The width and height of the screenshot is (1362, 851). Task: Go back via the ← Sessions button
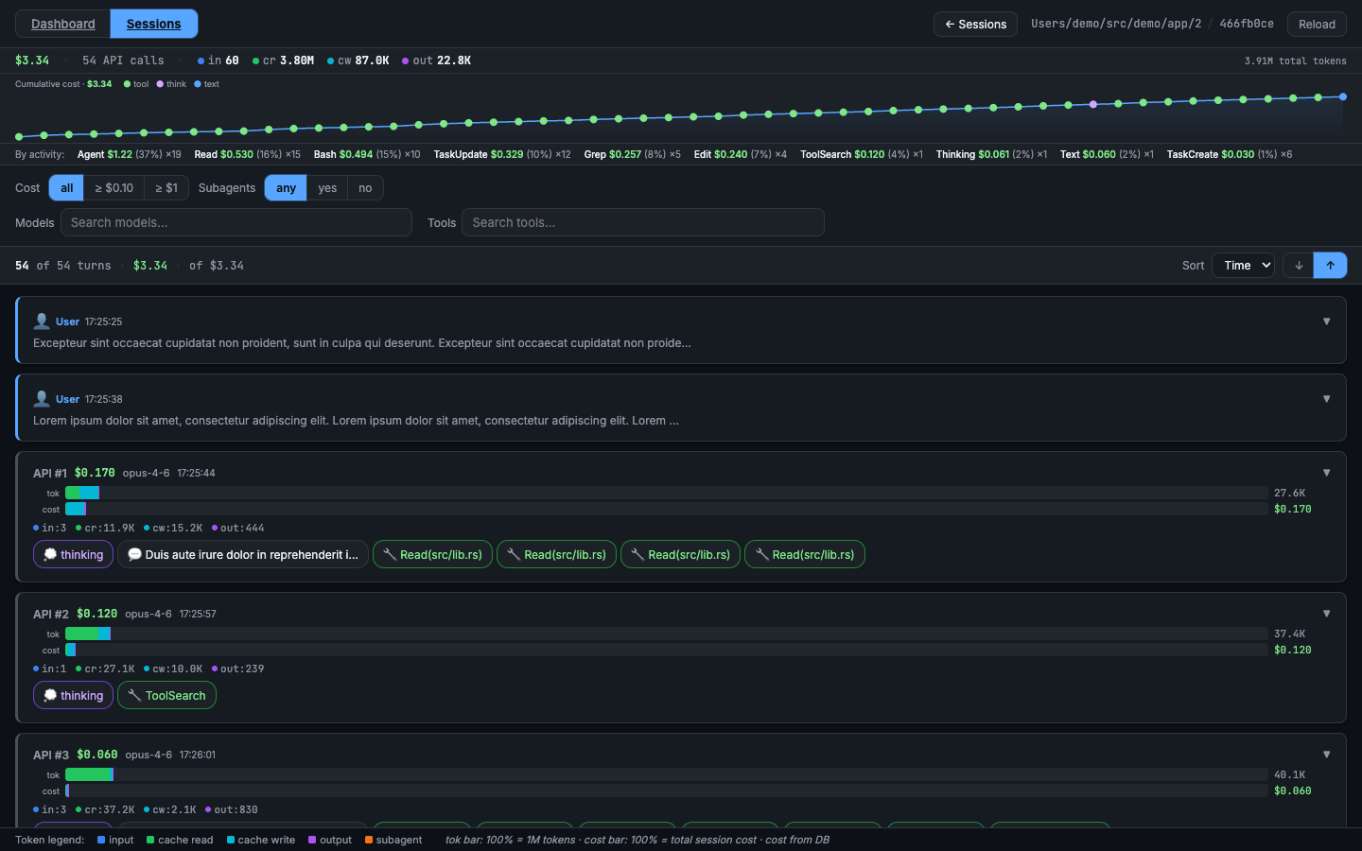pos(975,24)
